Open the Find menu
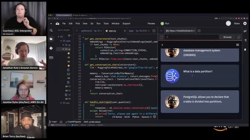This screenshot has height=140, width=250. (78, 23)
